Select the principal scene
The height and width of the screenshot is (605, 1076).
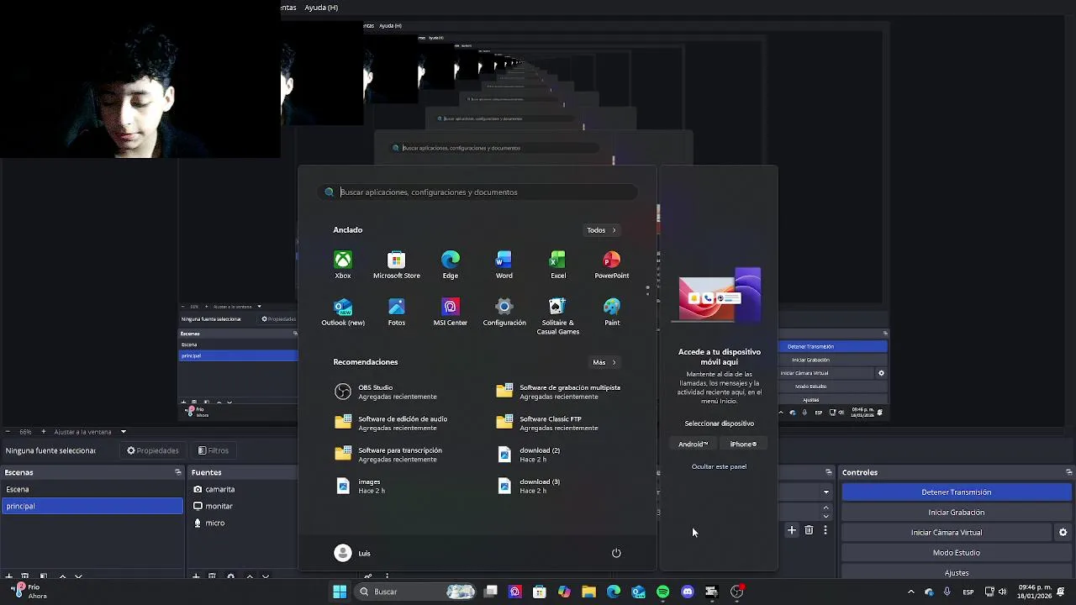coord(92,506)
